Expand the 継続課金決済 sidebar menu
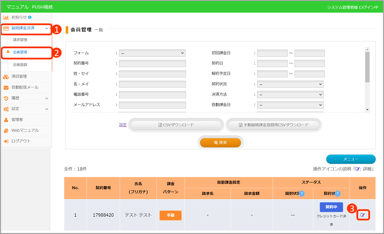The image size is (384, 234). pos(26,28)
